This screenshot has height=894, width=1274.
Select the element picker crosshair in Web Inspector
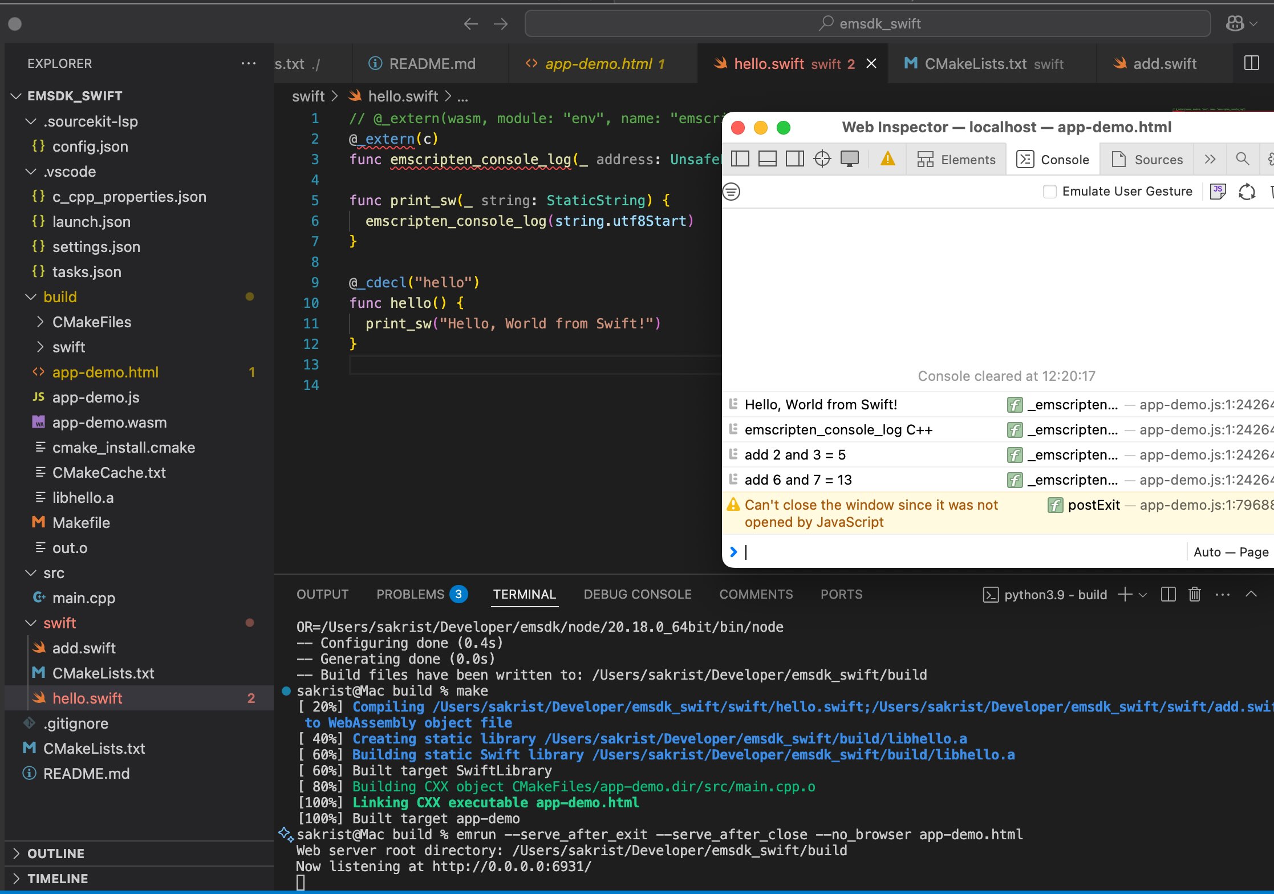[x=822, y=159]
